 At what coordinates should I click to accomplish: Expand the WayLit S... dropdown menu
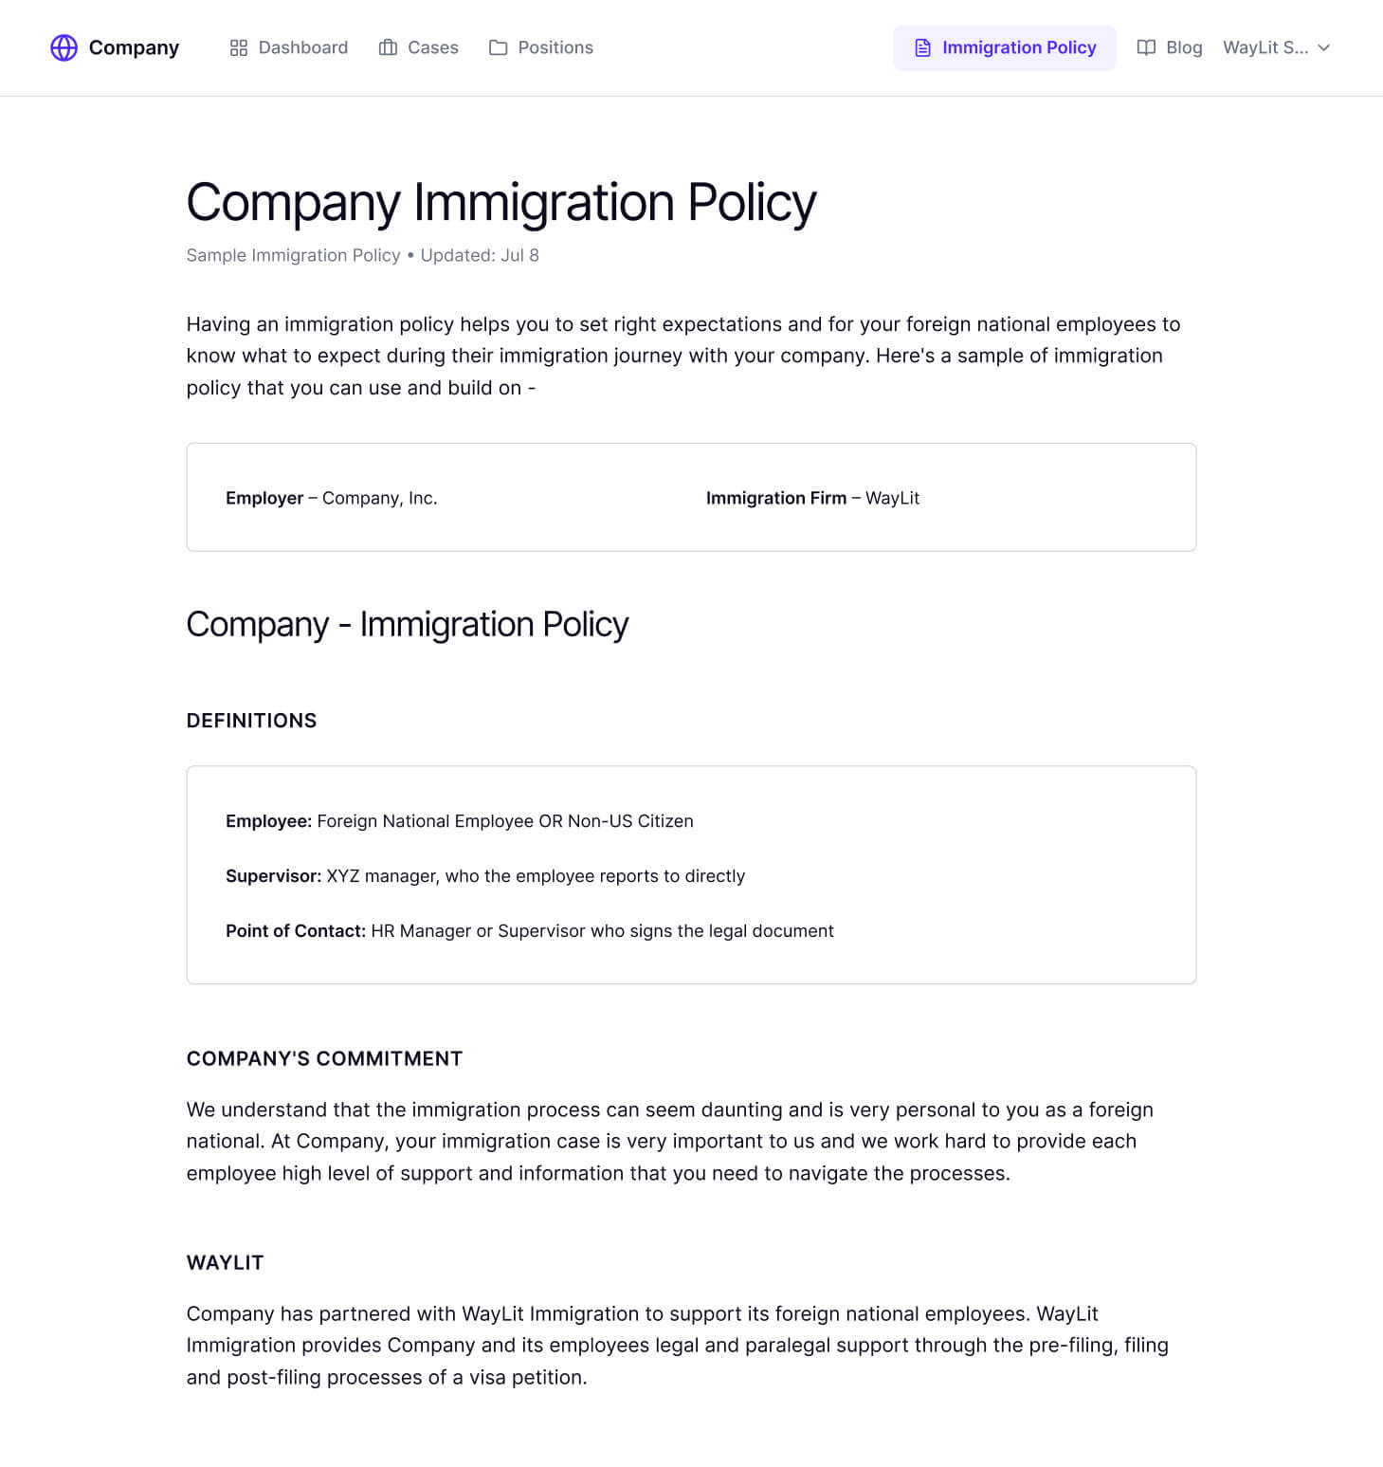[x=1266, y=47]
